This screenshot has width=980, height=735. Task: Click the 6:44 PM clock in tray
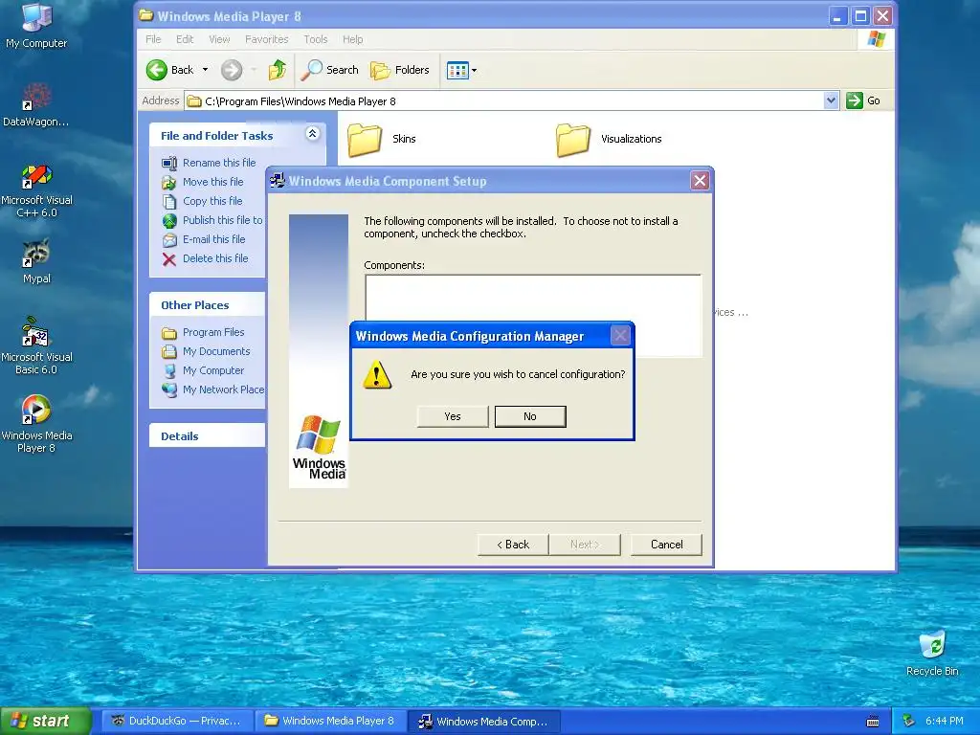(944, 722)
